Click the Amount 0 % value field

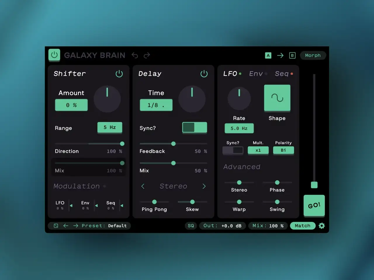click(x=71, y=105)
